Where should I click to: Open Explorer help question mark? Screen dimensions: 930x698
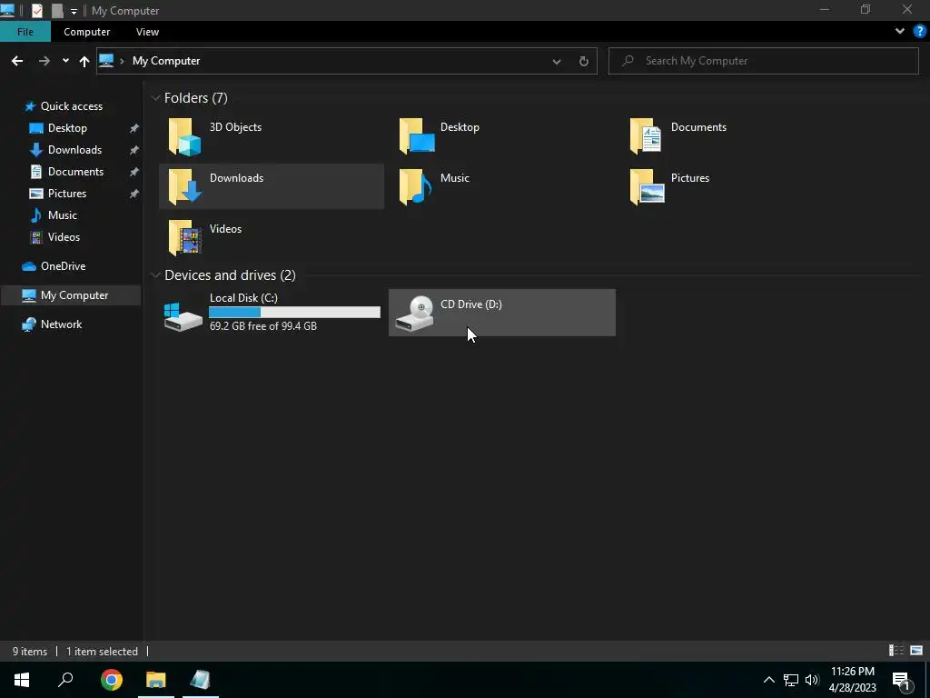click(920, 32)
